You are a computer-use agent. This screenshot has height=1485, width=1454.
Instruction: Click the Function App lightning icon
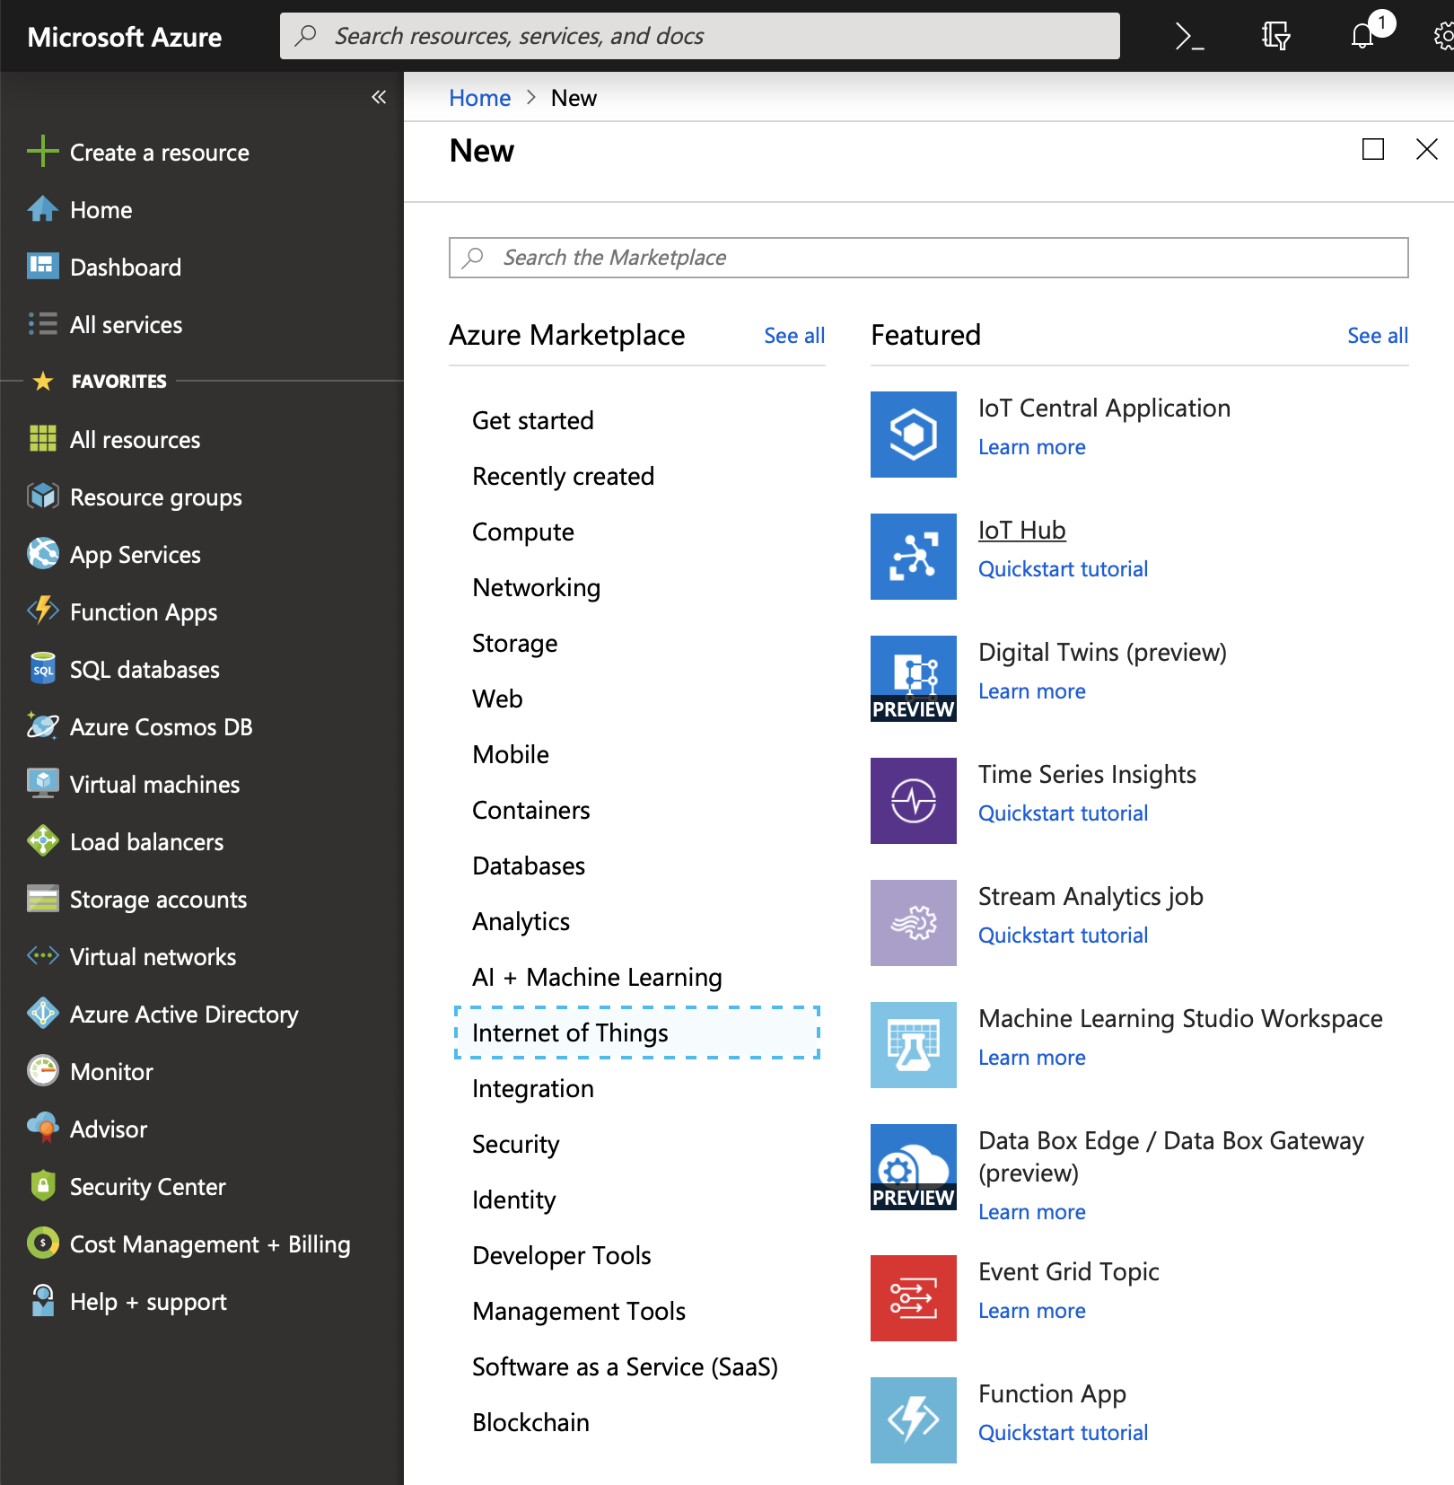coord(913,1419)
